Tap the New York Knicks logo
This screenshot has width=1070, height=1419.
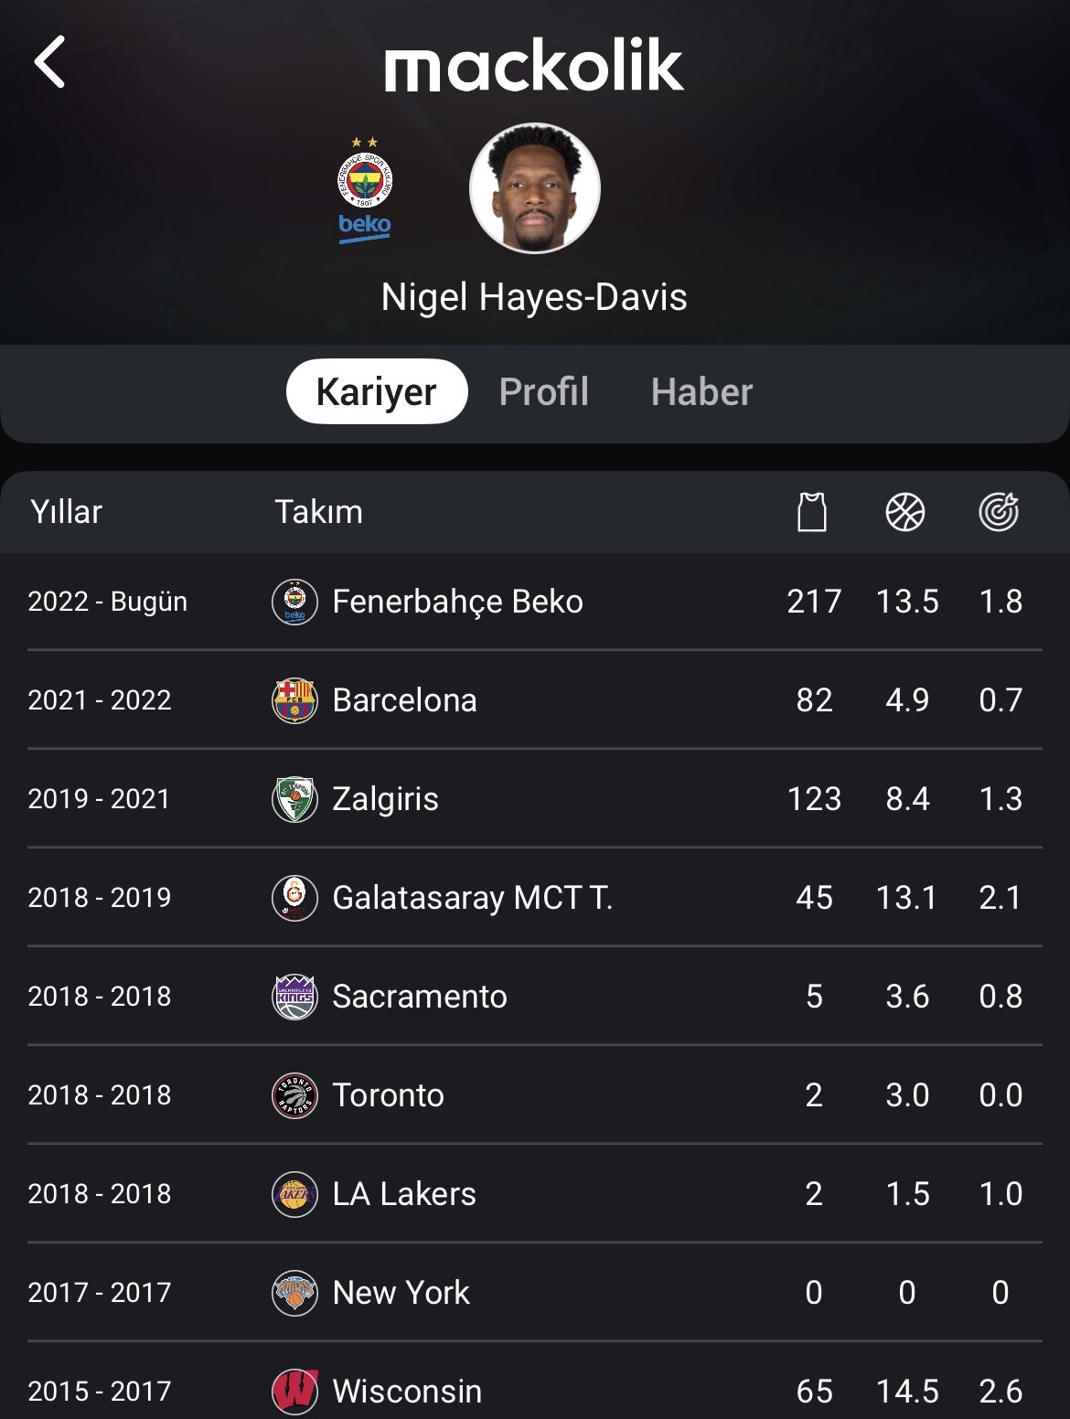click(x=294, y=1293)
